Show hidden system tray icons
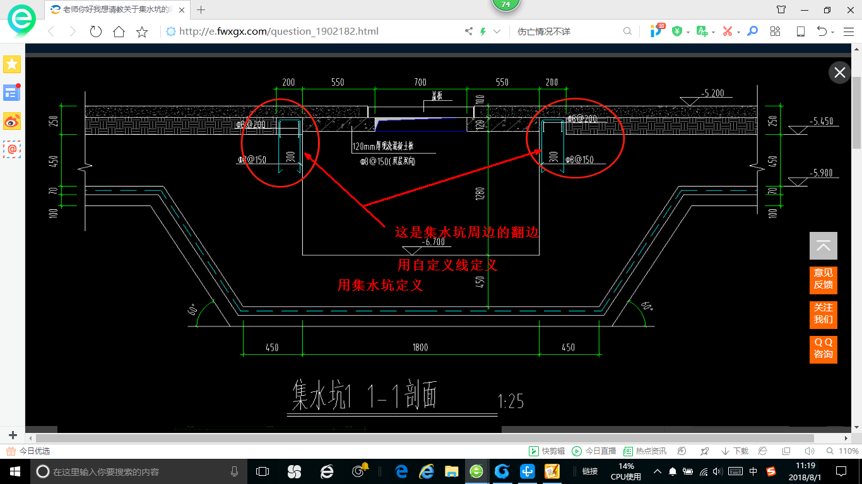 658,471
